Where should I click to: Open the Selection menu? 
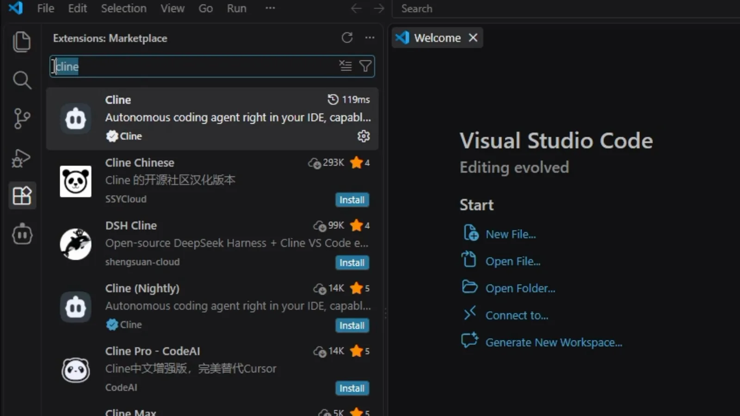pos(123,8)
